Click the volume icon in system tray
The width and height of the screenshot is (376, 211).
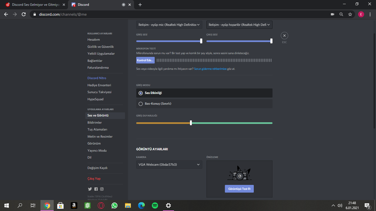click(340, 206)
